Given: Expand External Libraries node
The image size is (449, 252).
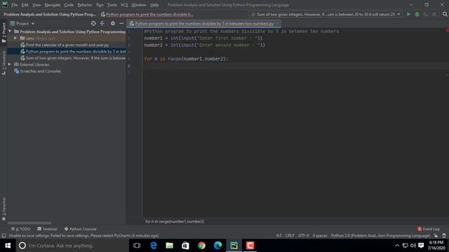Looking at the screenshot, I should pyautogui.click(x=10, y=64).
